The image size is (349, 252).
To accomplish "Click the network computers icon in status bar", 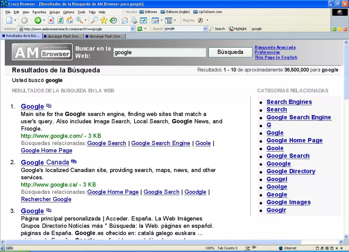I will (x=247, y=248).
